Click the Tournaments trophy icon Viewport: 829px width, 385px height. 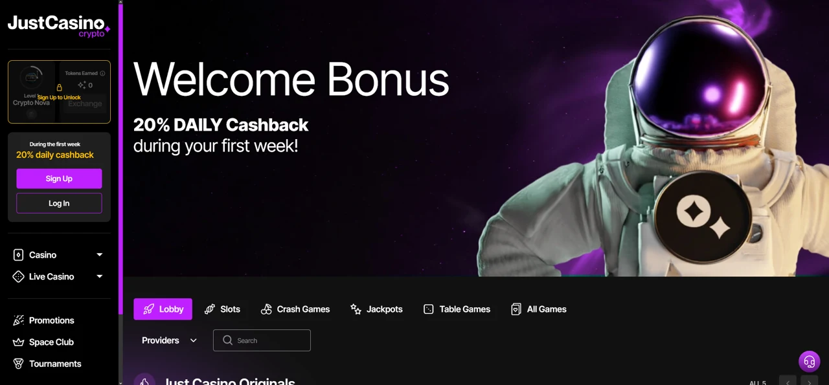[x=19, y=364]
